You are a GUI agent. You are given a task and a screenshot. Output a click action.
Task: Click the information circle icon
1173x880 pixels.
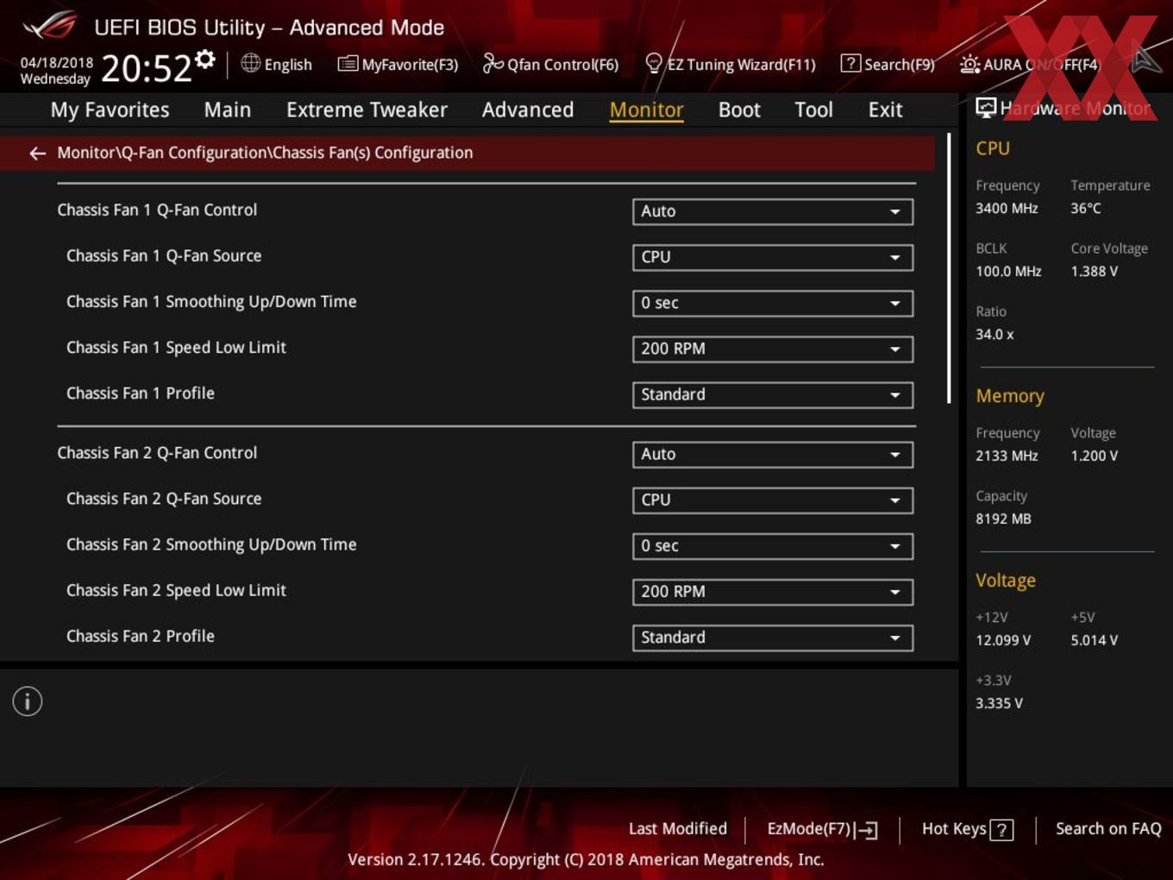[28, 701]
